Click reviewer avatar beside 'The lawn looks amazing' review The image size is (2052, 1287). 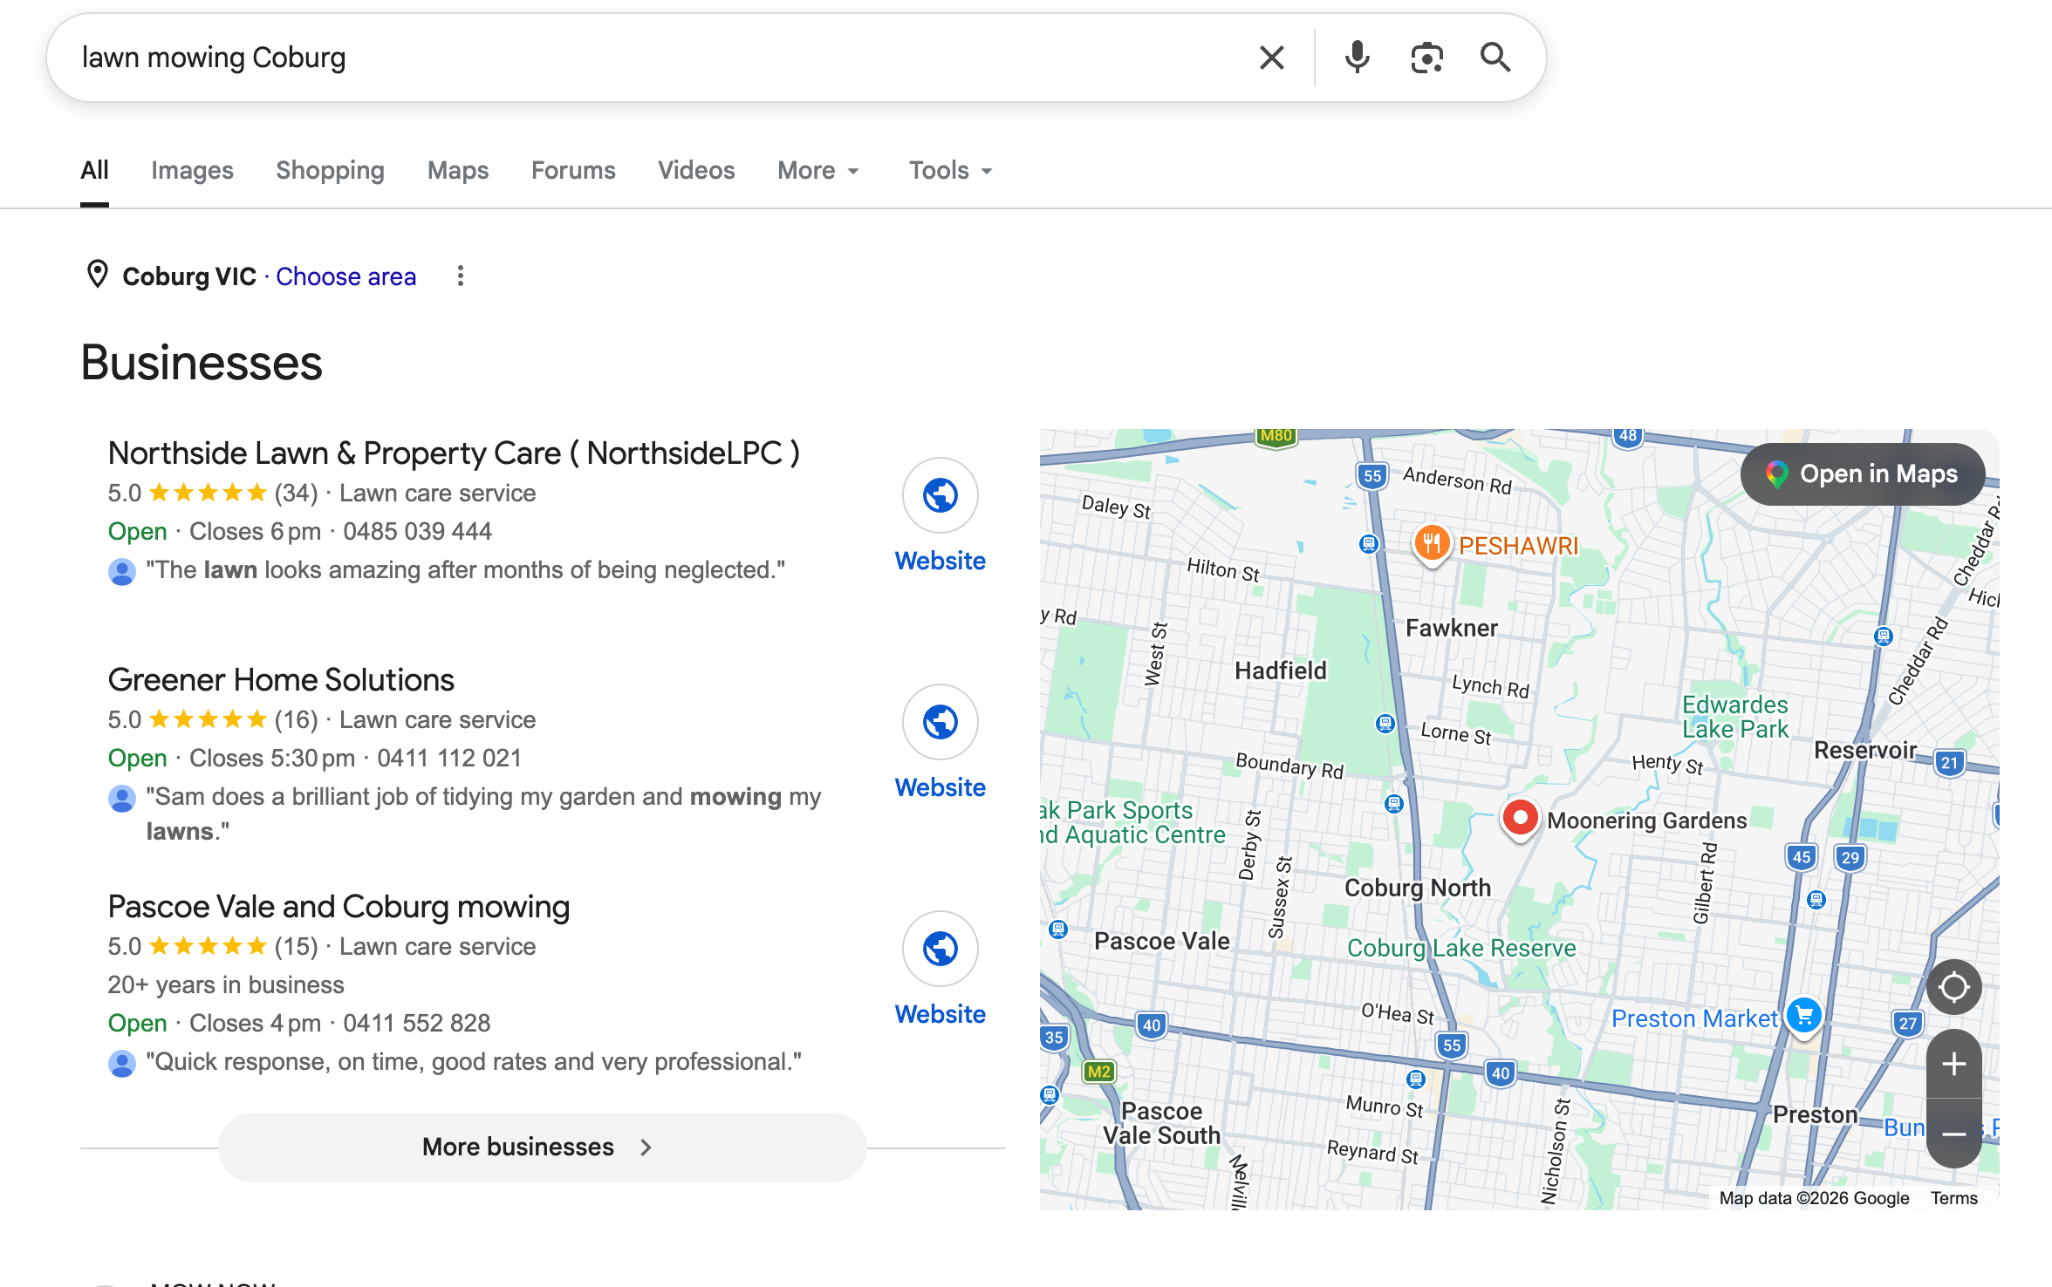click(121, 571)
